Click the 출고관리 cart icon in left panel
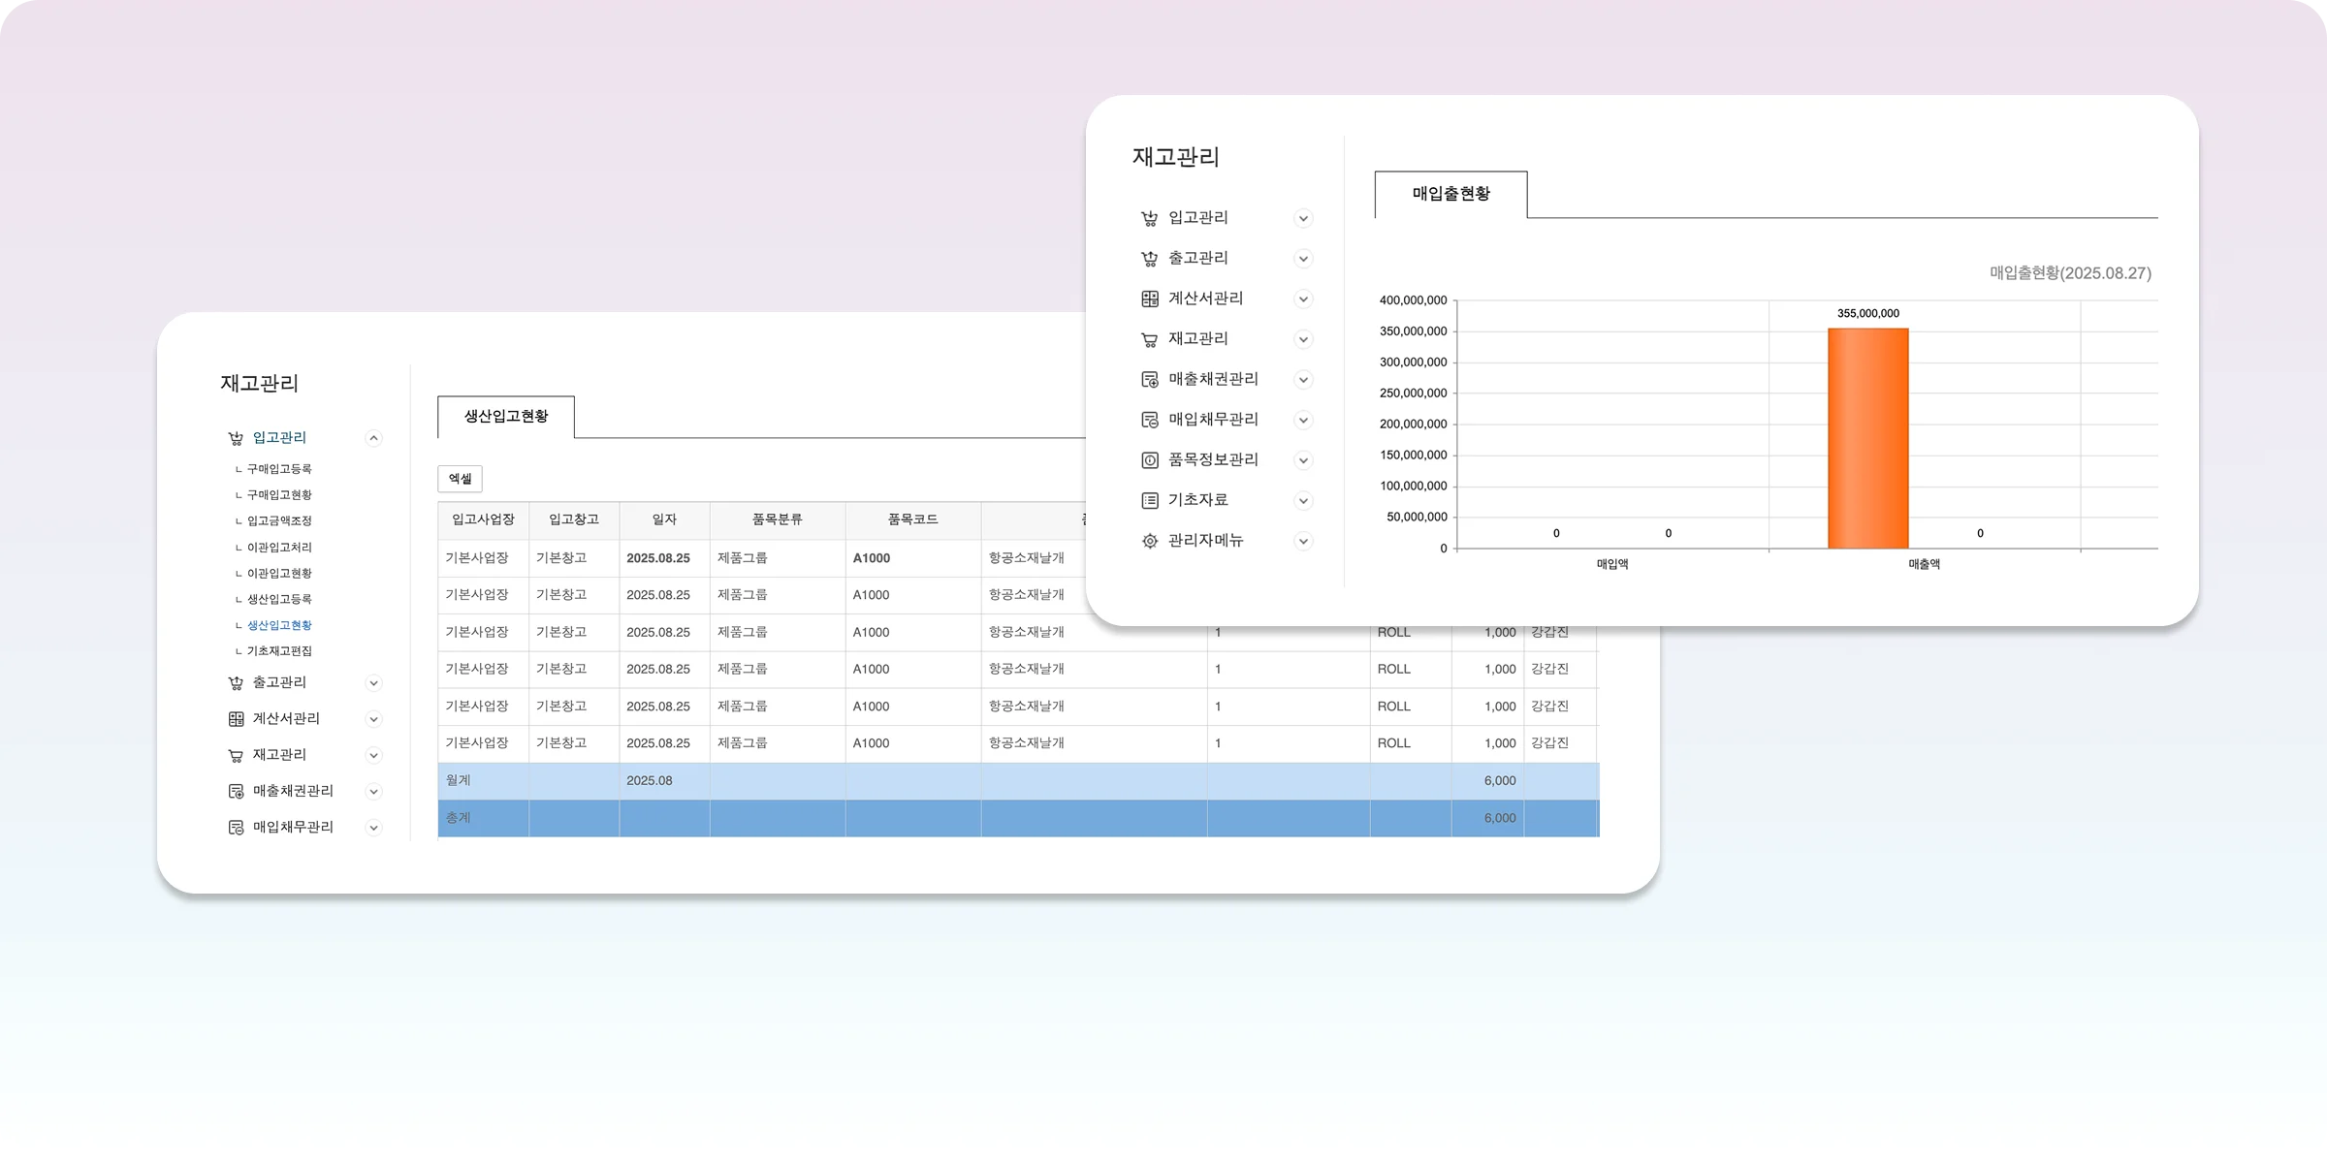2327x1163 pixels. [236, 683]
